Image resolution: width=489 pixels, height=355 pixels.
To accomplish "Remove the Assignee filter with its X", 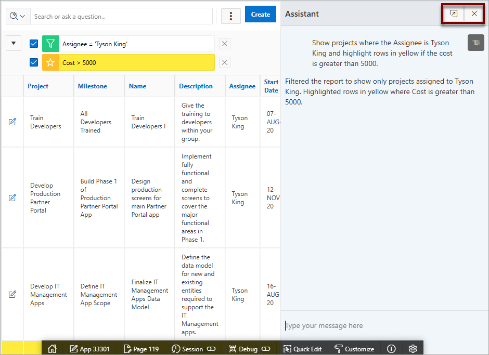I will tap(225, 44).
